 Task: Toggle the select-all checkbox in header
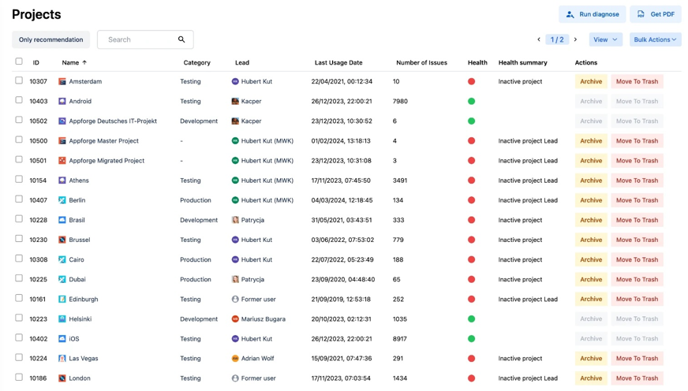click(x=19, y=61)
